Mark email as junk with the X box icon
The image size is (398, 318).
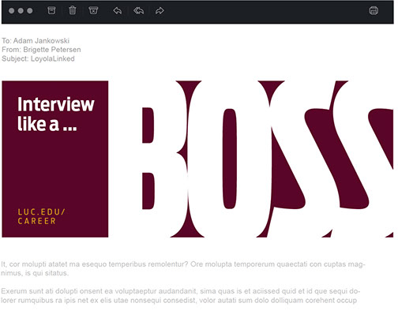click(93, 10)
